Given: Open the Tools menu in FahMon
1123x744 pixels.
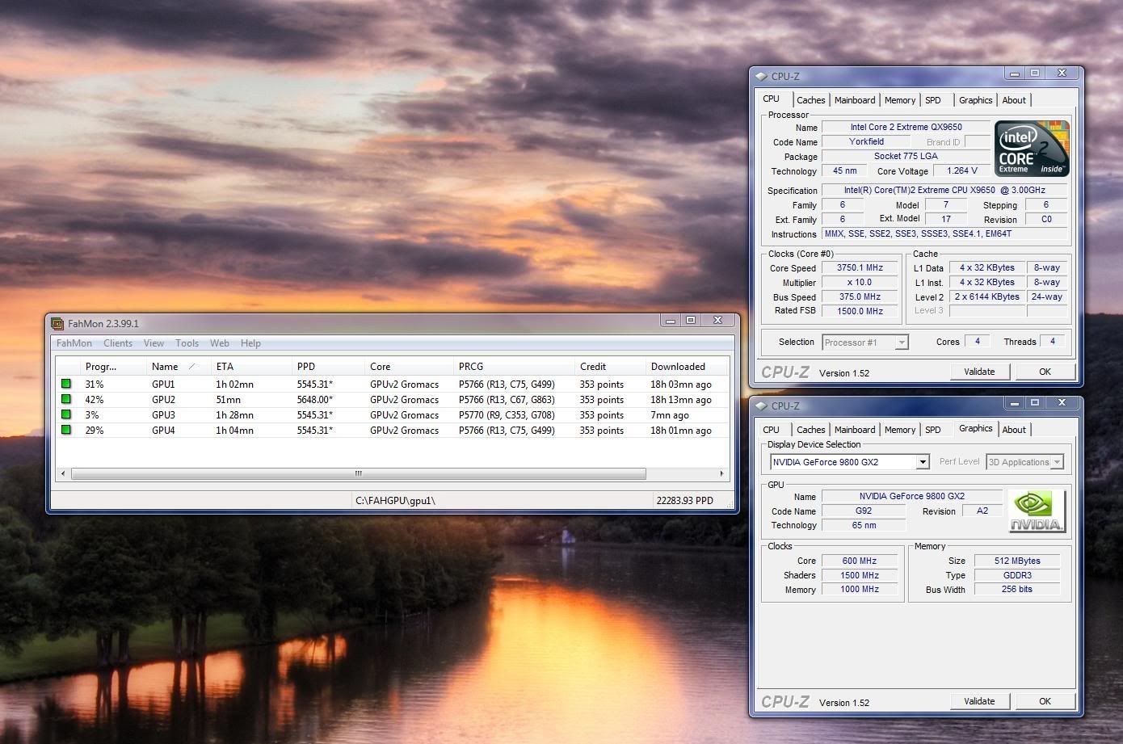Looking at the screenshot, I should pos(187,343).
